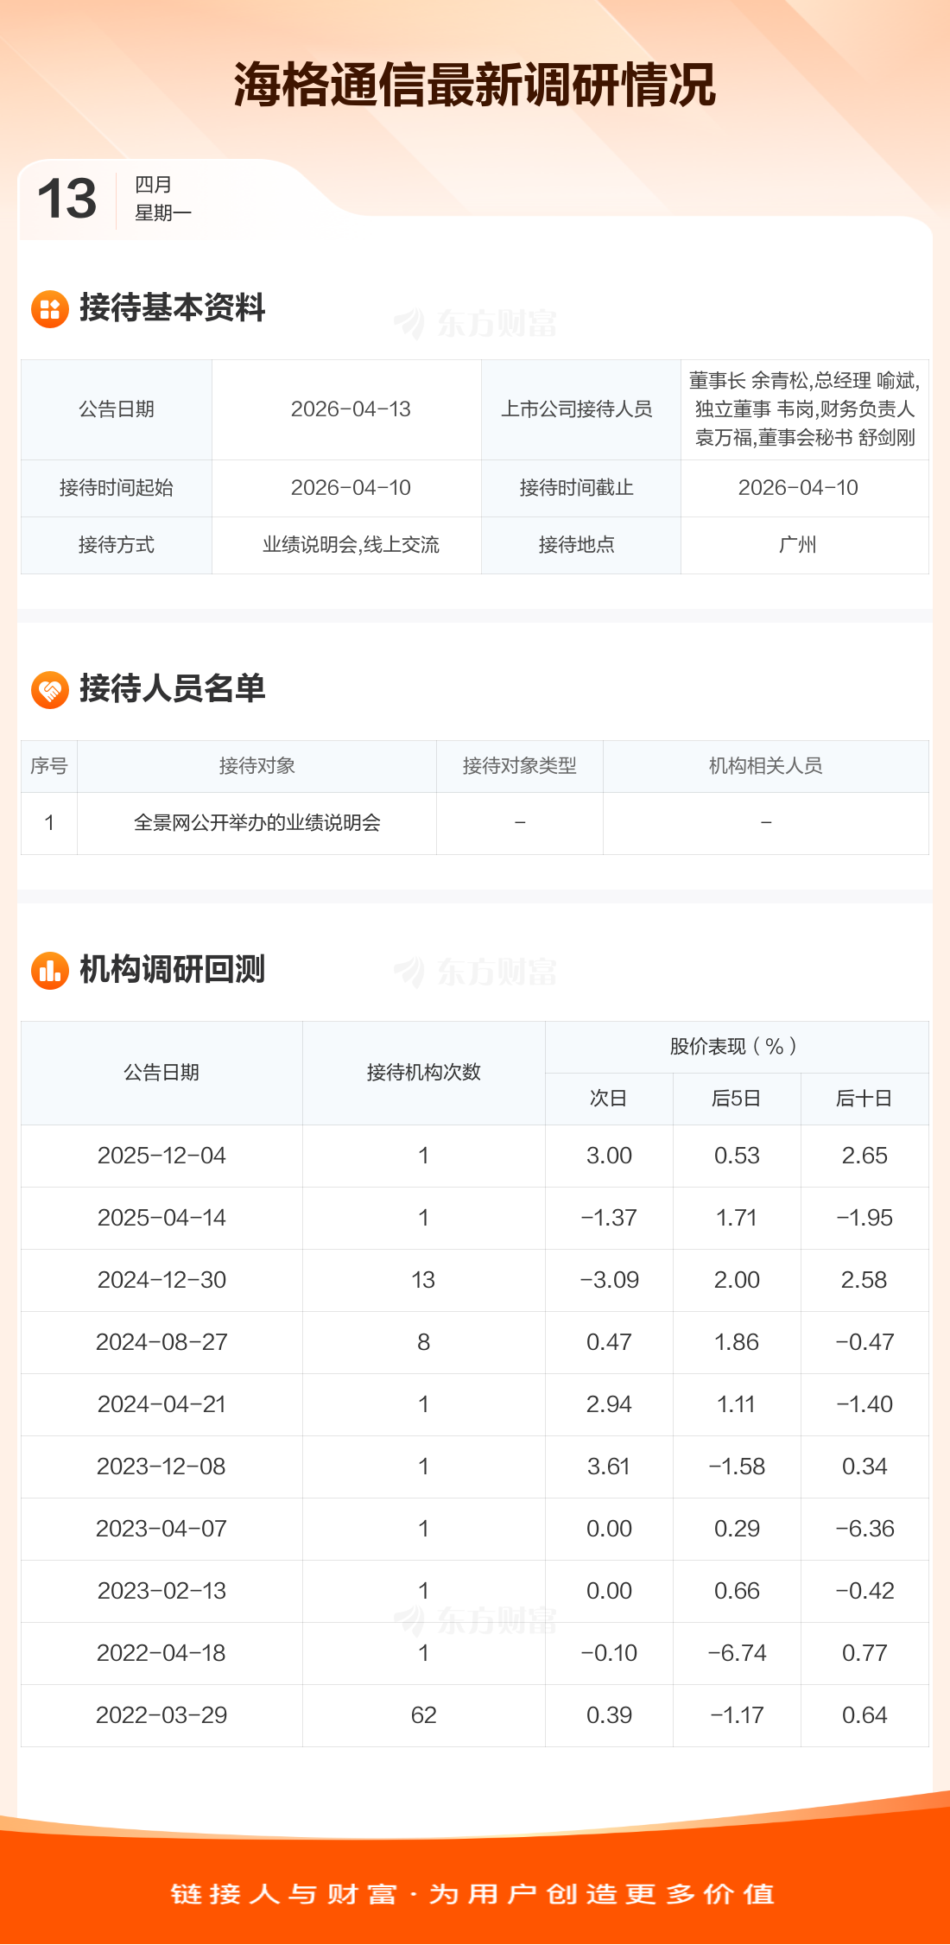Click the 接待方式 cell 业绩说明会,线上交流

(351, 545)
